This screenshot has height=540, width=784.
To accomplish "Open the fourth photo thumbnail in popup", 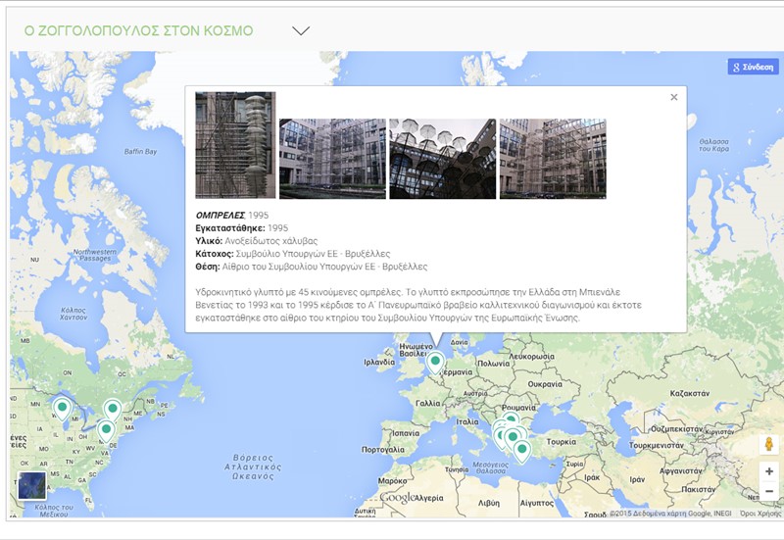I will [553, 159].
